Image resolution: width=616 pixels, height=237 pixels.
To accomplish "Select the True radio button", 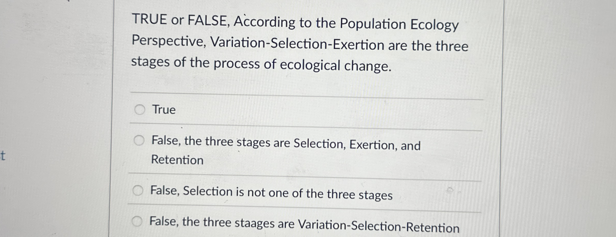I will (x=140, y=110).
